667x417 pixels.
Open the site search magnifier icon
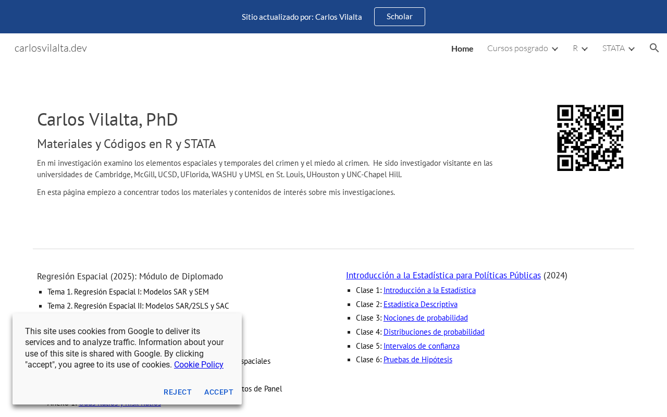[x=654, y=48]
